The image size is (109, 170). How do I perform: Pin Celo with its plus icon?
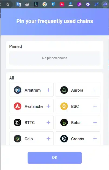pos(48,139)
